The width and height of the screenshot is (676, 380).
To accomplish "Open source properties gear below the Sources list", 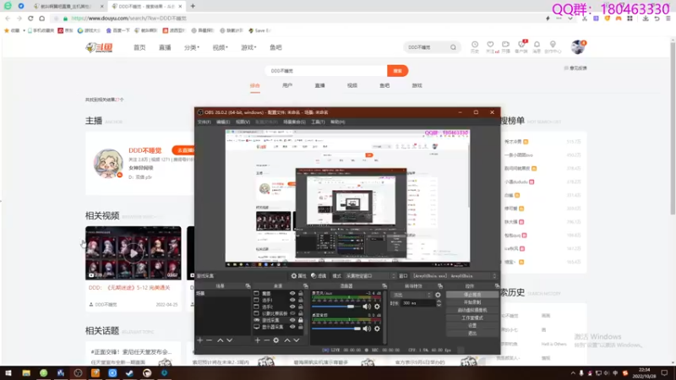I will coord(276,340).
